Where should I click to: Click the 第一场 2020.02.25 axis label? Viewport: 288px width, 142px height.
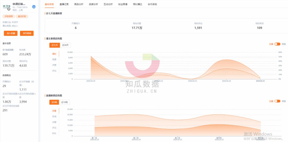point(95,139)
